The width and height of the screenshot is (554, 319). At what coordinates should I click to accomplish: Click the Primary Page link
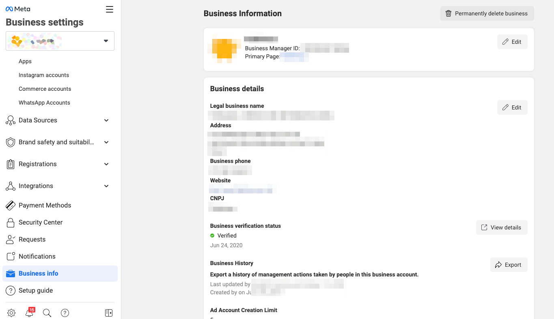(x=294, y=57)
